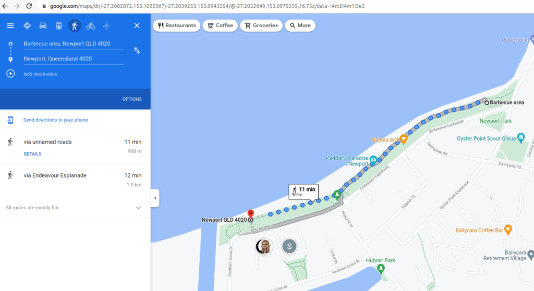
Task: Open DETAILS for unnamed roads route
Action: (32, 154)
